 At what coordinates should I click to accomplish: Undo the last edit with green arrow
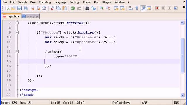[x=73, y=8]
